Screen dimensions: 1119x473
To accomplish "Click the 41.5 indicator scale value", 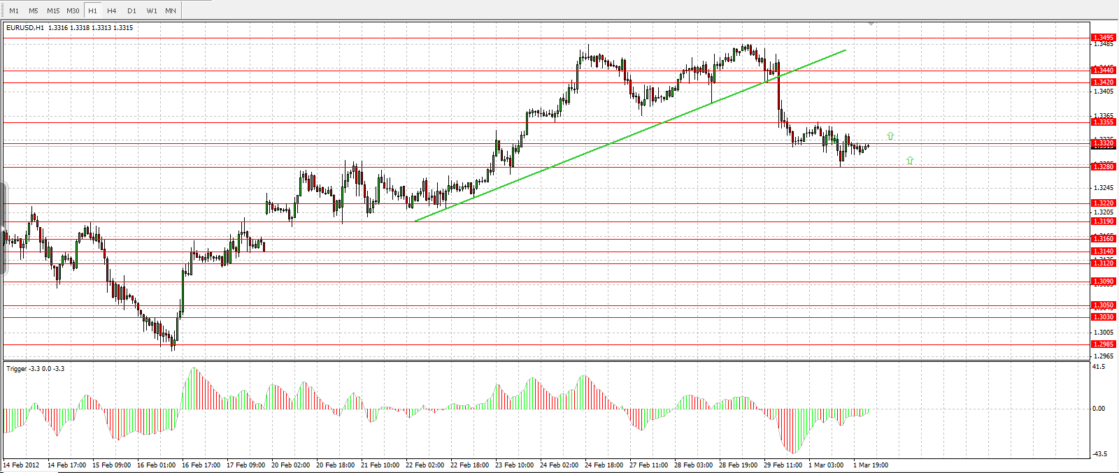I will [x=1099, y=367].
